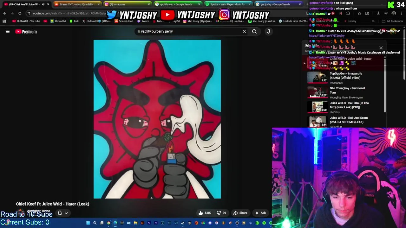Clear the search box with the X
406x228 pixels.
[244, 31]
